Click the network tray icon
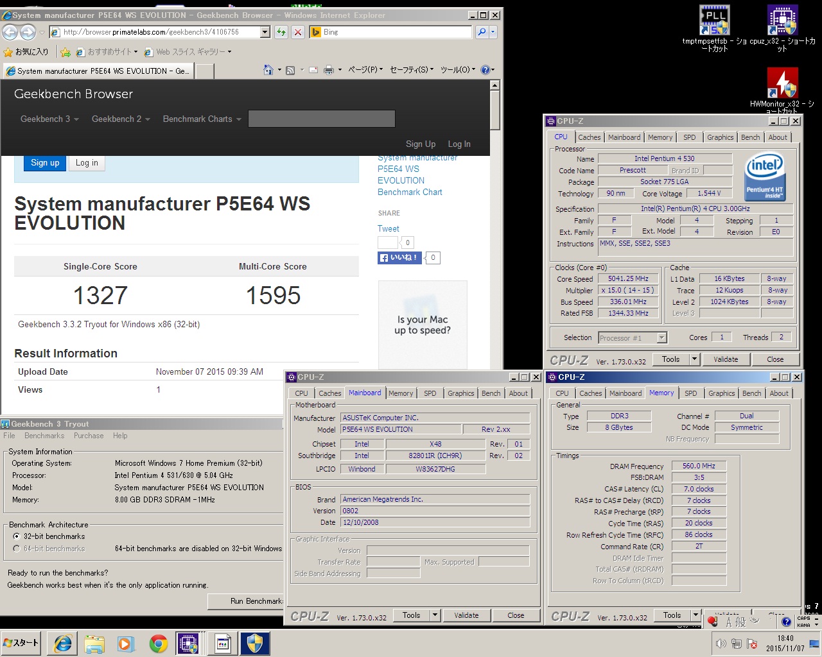The image size is (822, 657). pos(736,644)
